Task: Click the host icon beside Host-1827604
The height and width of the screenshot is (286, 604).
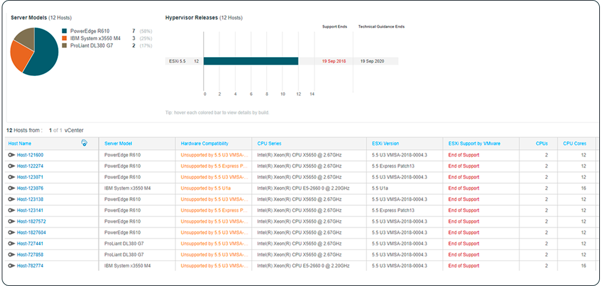Action: (x=12, y=233)
